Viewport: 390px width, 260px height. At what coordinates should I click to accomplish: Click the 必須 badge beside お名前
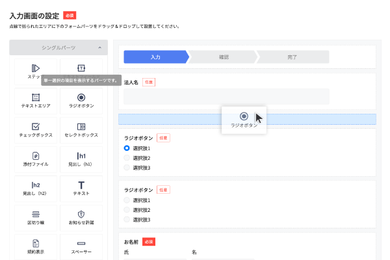pyautogui.click(x=149, y=242)
